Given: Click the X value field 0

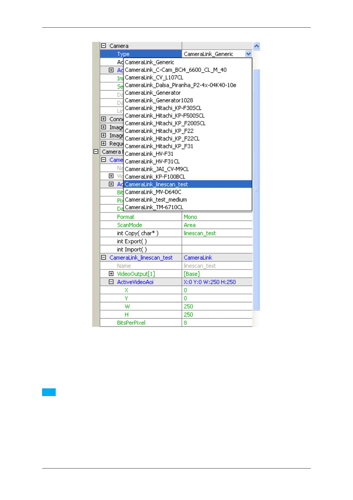Looking at the screenshot, I should tap(217, 290).
